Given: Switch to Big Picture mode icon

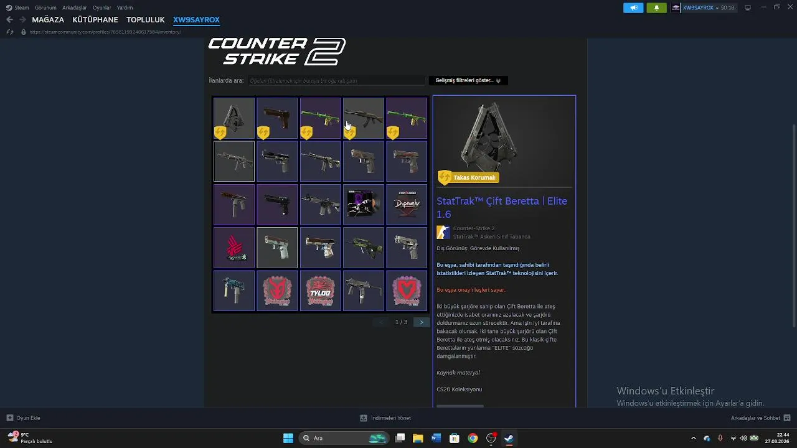Looking at the screenshot, I should [x=748, y=7].
